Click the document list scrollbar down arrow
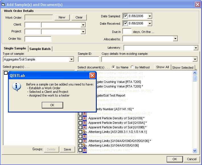The image size is (202, 165). [x=195, y=151]
